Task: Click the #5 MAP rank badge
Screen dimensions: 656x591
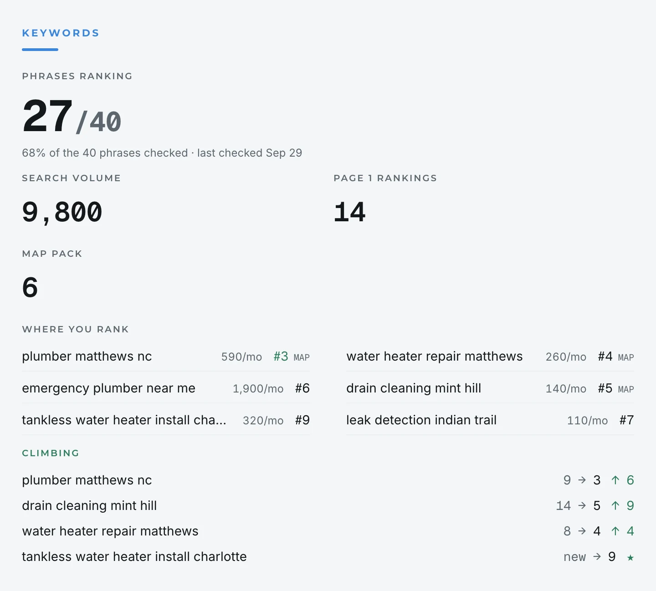Action: (616, 388)
